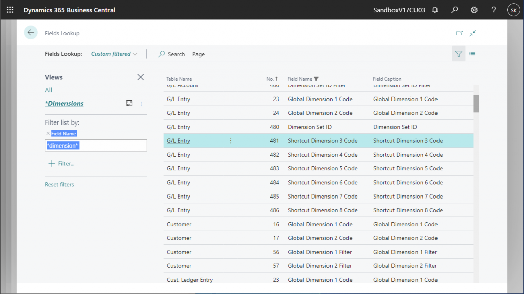Select Global Dimension 1 Filter field name

pyautogui.click(x=319, y=252)
